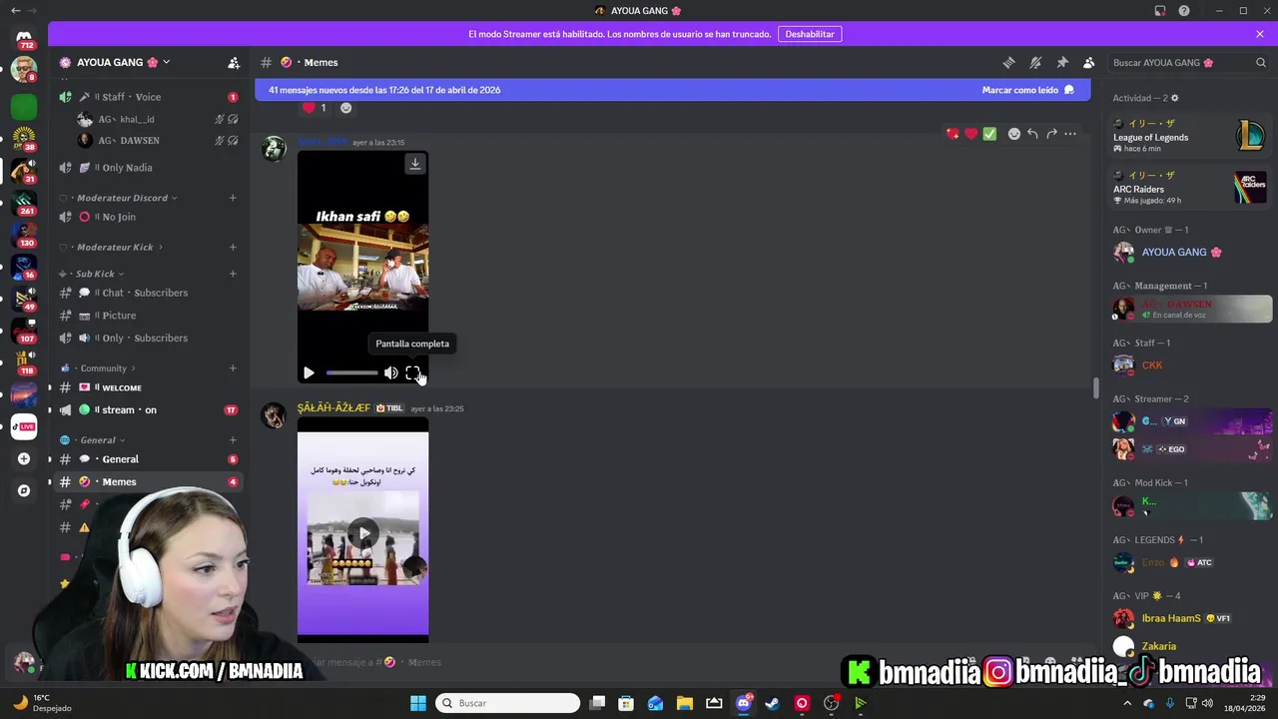Screen dimensions: 1278x719
Task: Open pinned messages pin icon
Action: 1062,62
